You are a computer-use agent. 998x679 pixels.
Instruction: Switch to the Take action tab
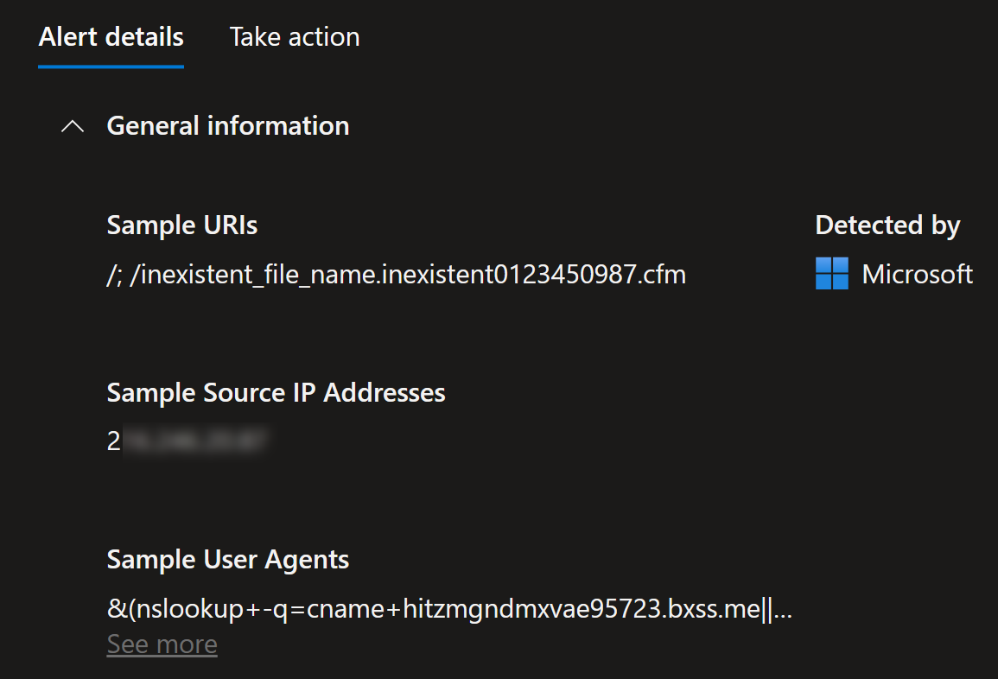pyautogui.click(x=295, y=37)
